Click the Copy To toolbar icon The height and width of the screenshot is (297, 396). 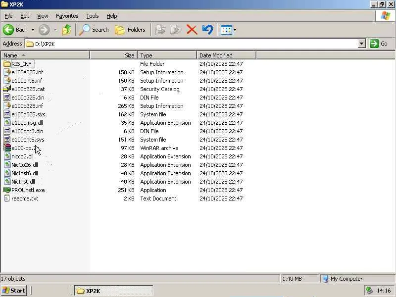176,30
